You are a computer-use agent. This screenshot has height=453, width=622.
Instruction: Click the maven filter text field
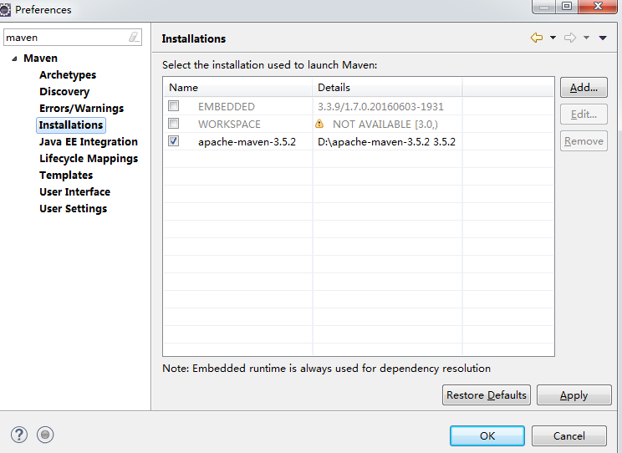65,38
